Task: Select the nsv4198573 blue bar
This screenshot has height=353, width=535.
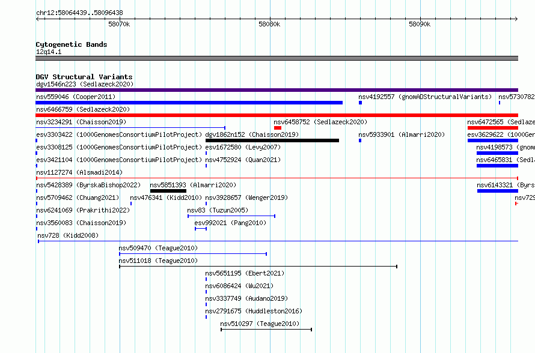Action: [x=498, y=153]
